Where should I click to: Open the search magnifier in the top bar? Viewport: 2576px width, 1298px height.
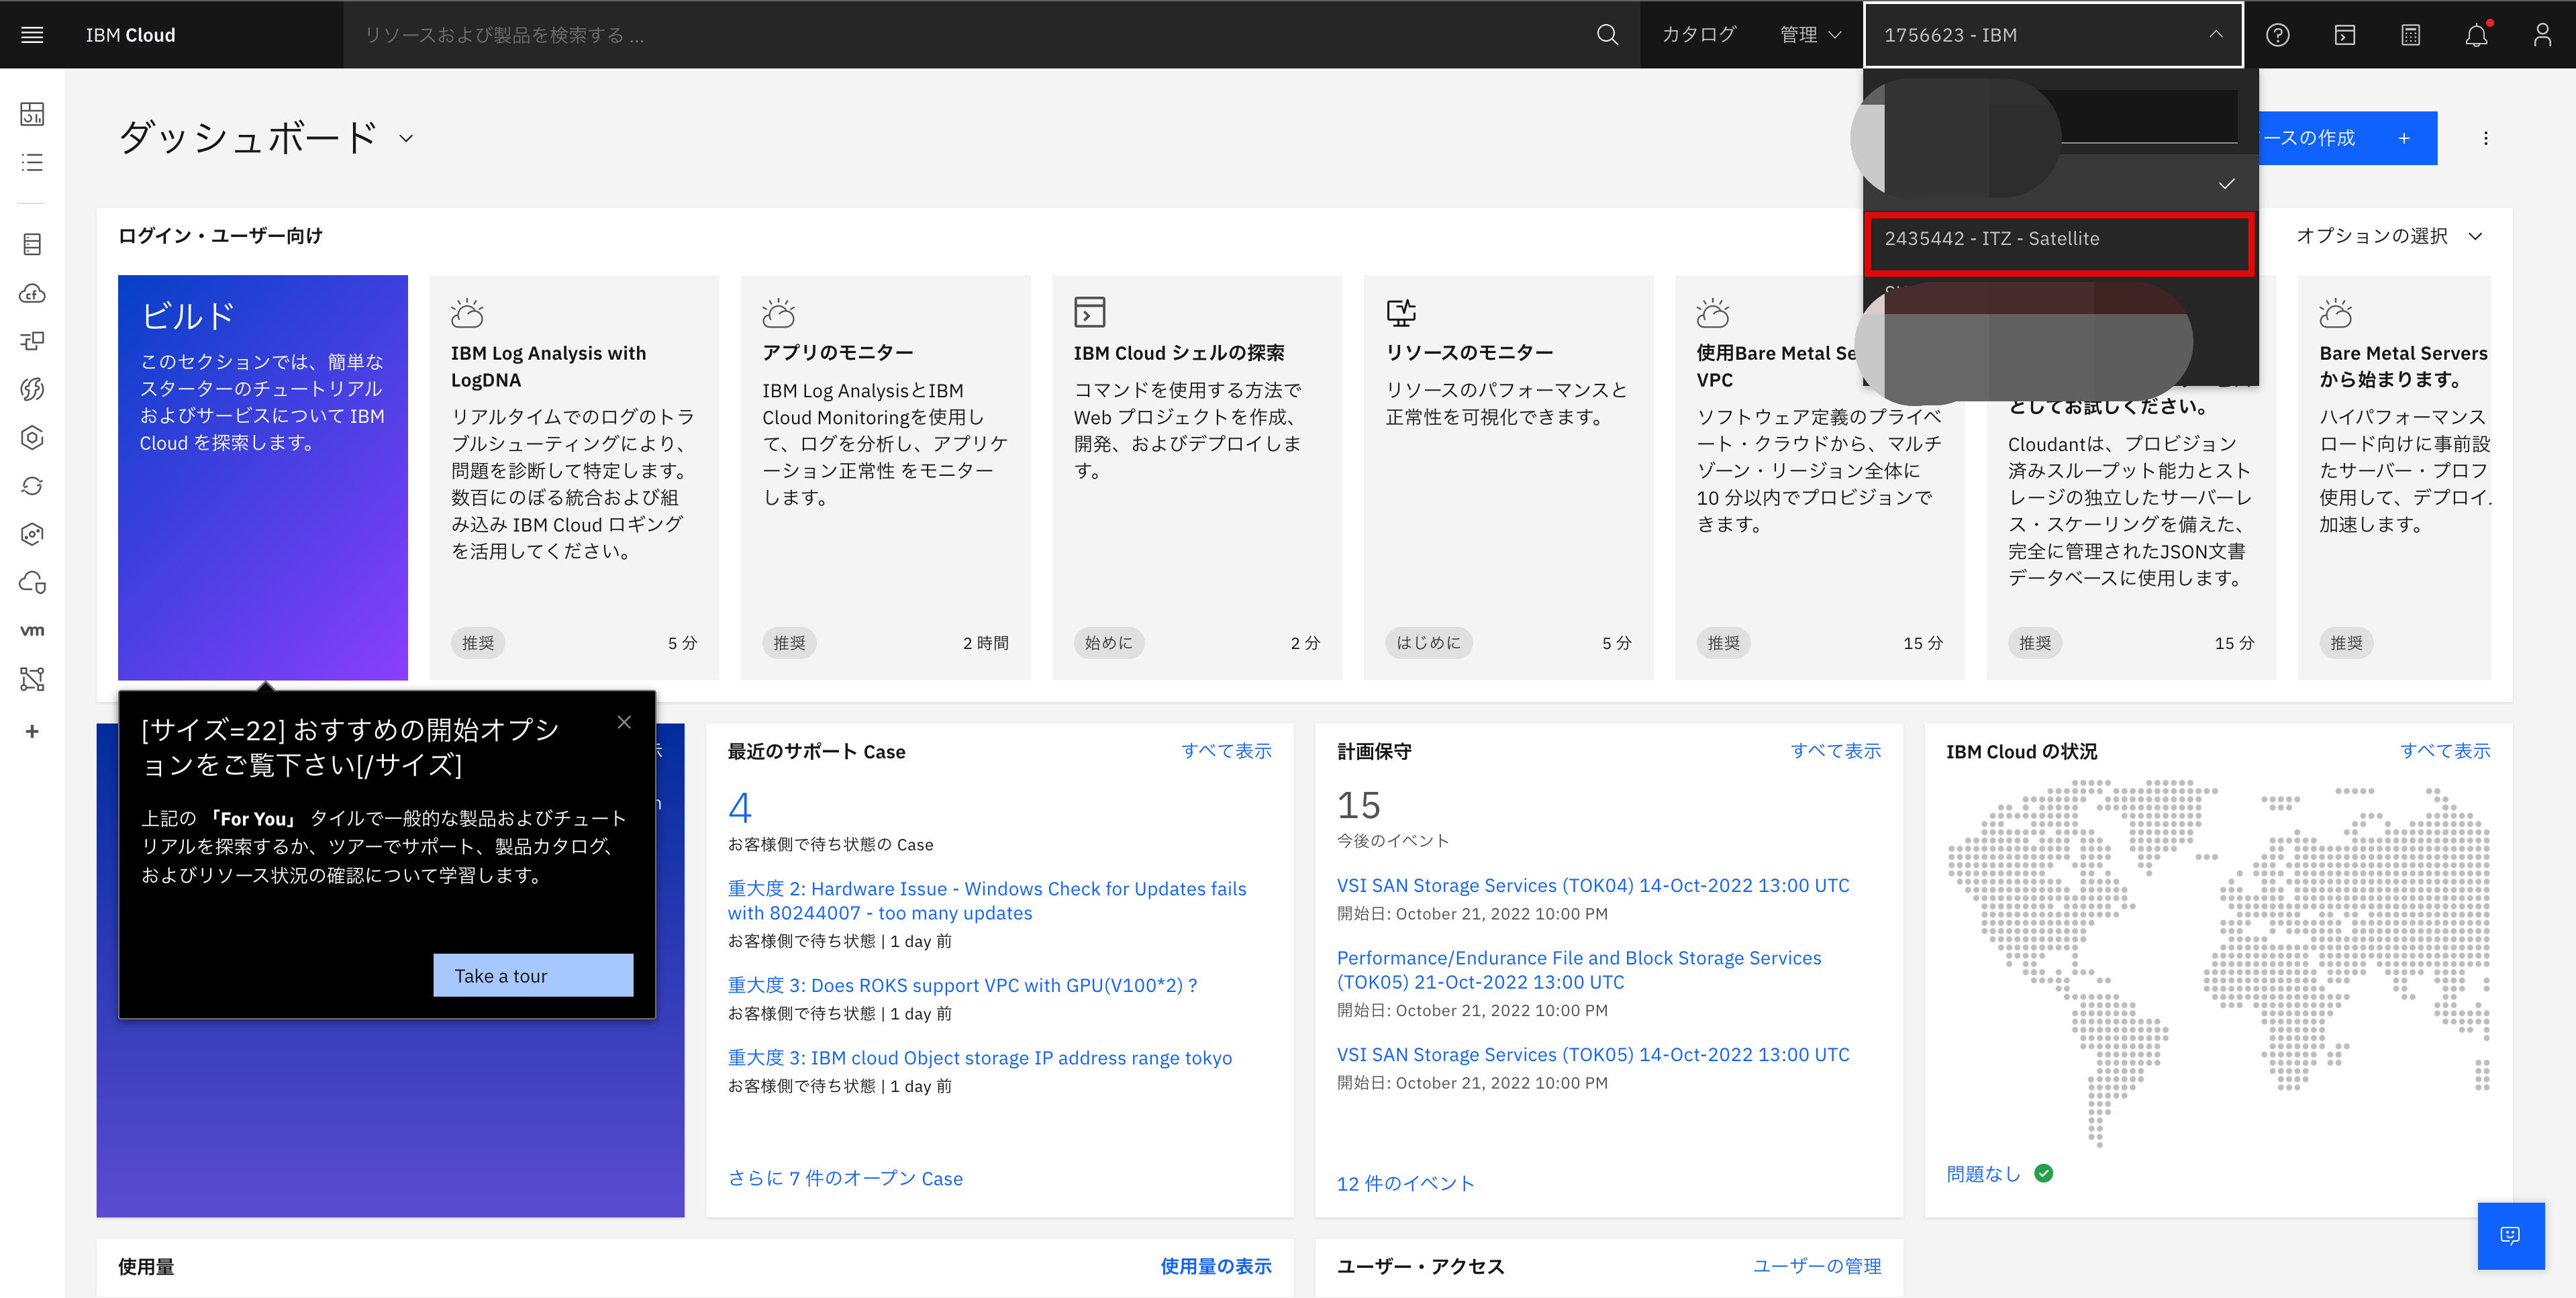(1607, 34)
